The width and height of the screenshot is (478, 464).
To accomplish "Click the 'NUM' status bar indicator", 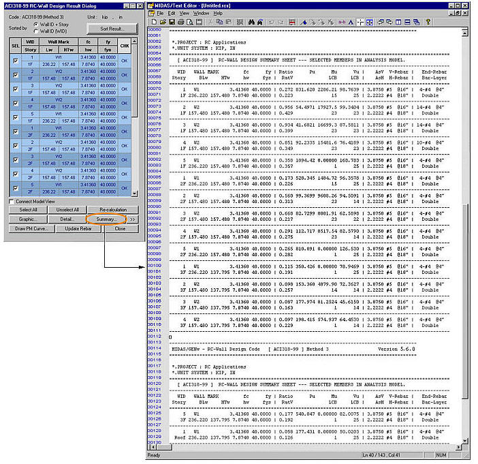I will click(441, 455).
